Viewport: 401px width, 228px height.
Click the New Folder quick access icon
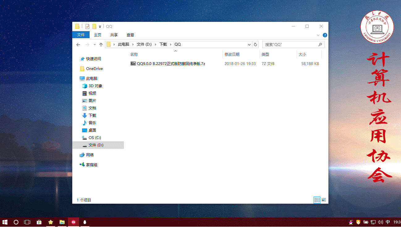(x=95, y=26)
